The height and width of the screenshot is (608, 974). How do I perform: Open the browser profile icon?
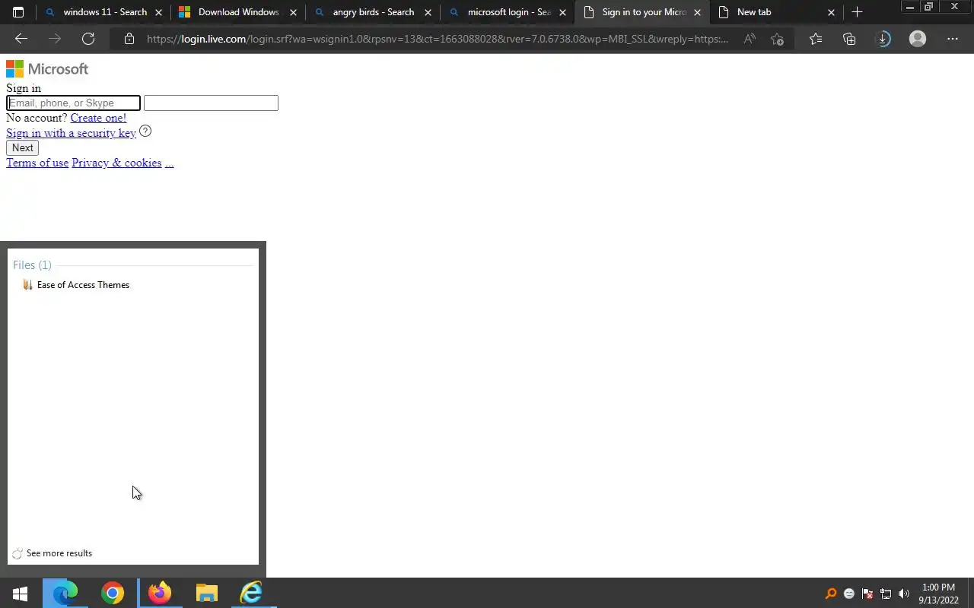pyautogui.click(x=918, y=39)
